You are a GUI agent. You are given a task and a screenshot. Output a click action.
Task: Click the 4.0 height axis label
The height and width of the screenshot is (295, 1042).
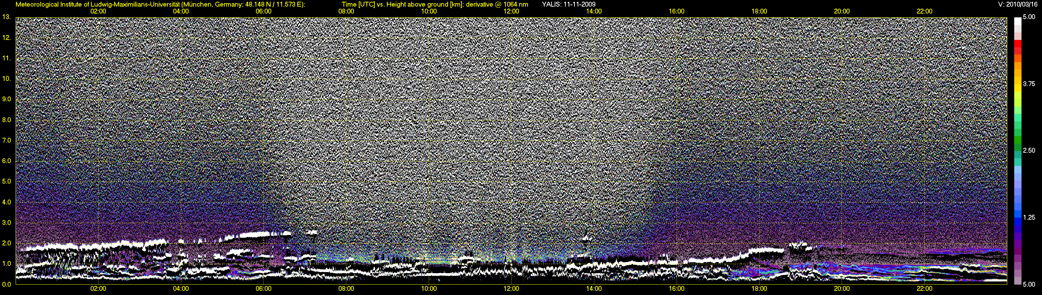[6, 202]
